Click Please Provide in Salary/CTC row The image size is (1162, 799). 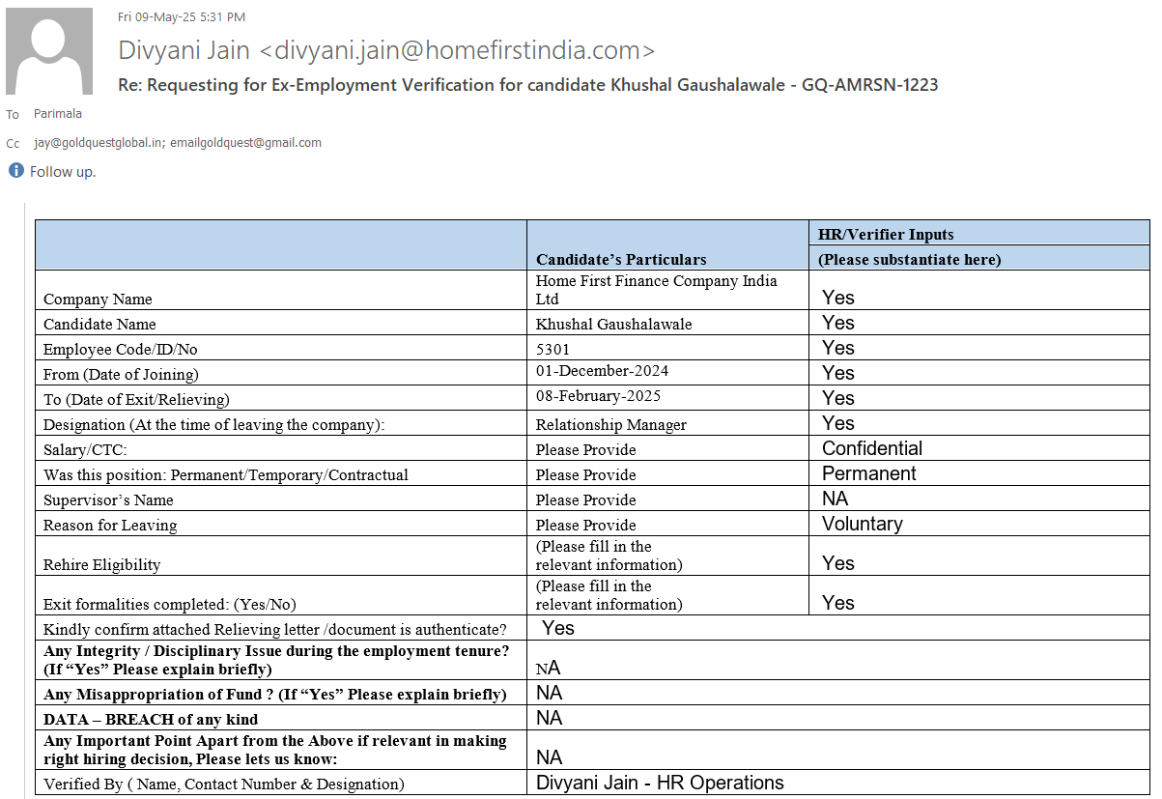(x=586, y=449)
